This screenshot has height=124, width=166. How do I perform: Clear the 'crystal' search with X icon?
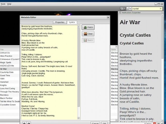tap(161, 9)
